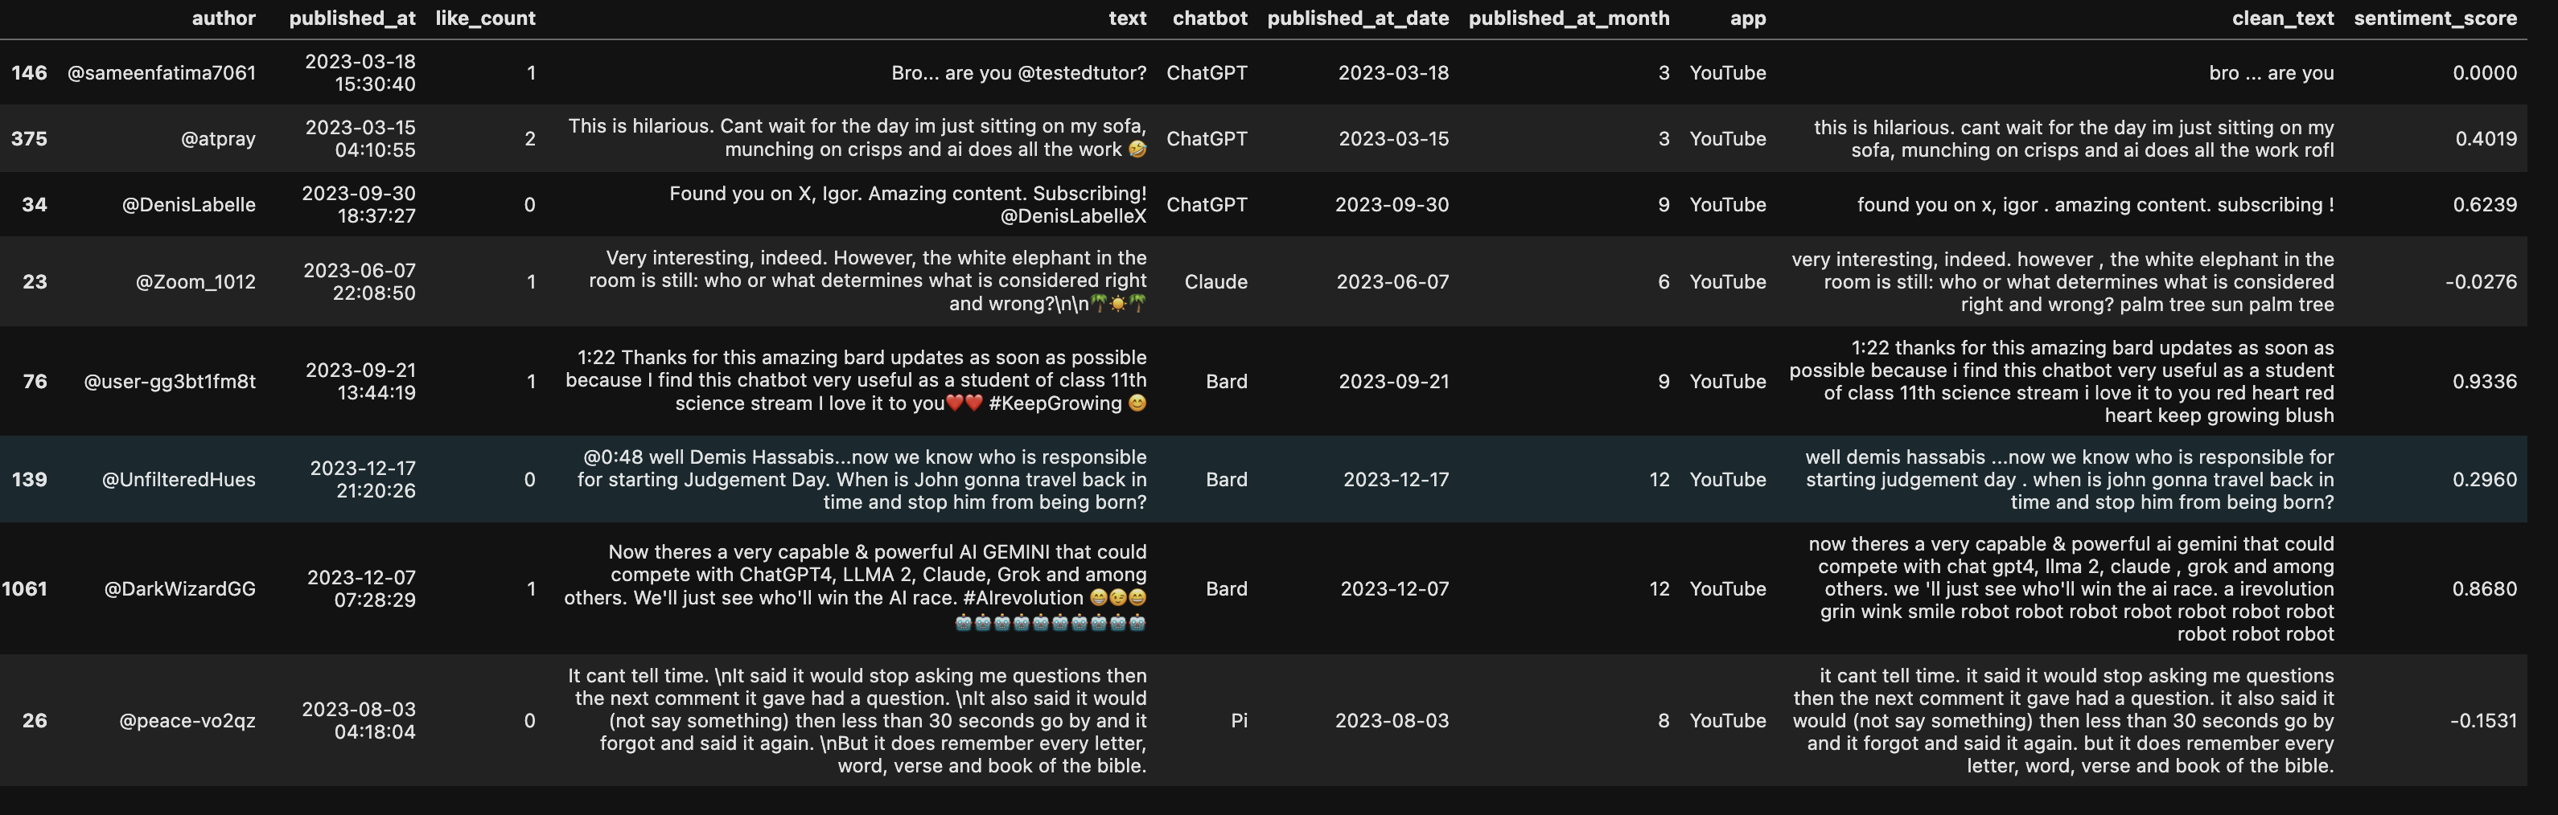Viewport: 2558px width, 815px height.
Task: Select the Claude chatbot cell
Action: click(x=1215, y=282)
